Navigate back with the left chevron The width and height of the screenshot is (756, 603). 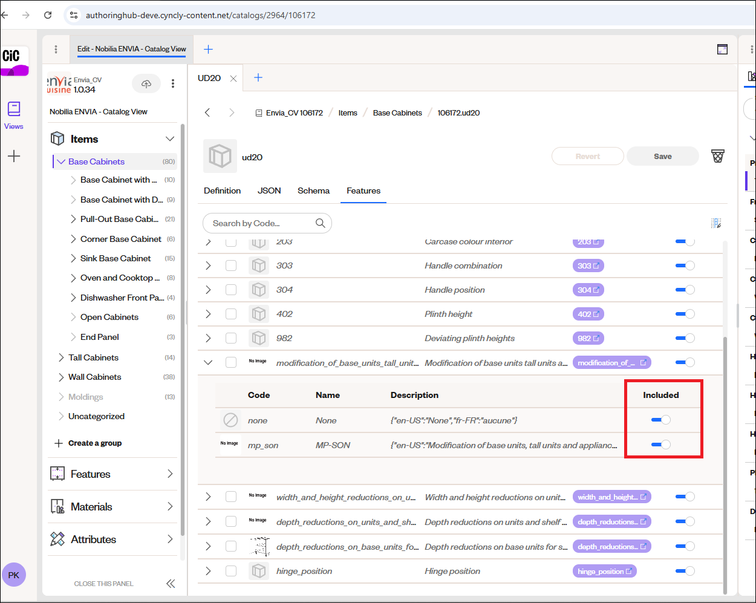pyautogui.click(x=207, y=112)
